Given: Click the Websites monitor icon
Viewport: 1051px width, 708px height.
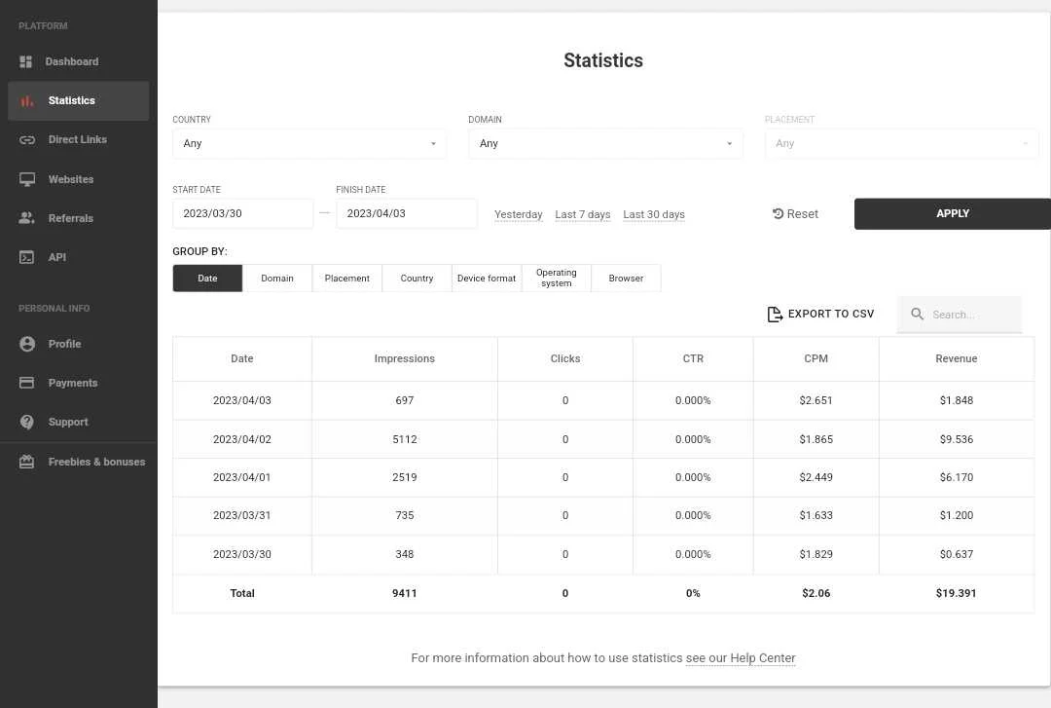Looking at the screenshot, I should click(x=27, y=179).
